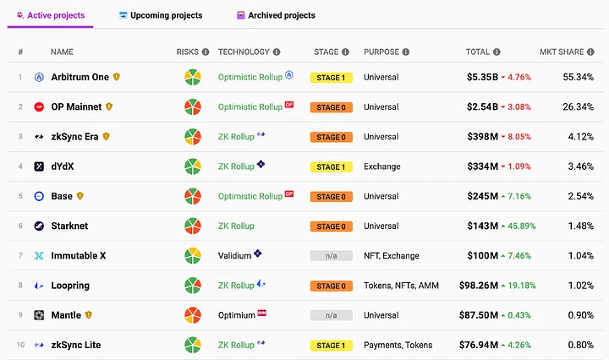The width and height of the screenshot is (609, 360).
Task: Click the info icon beside Risks header
Action: tap(206, 52)
